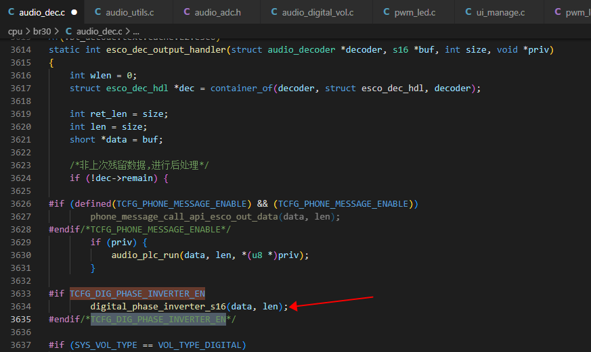Click the container_of macro call
Screen dimensions: 591x352
241,88
